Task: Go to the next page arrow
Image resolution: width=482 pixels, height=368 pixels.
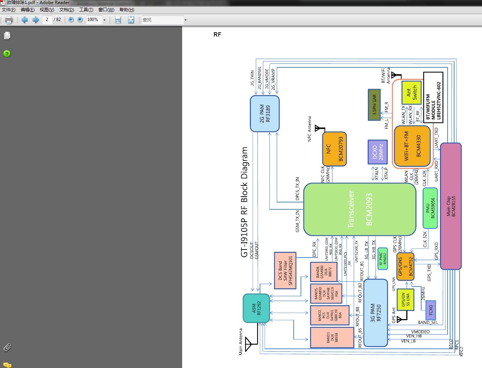Action: 35,20
